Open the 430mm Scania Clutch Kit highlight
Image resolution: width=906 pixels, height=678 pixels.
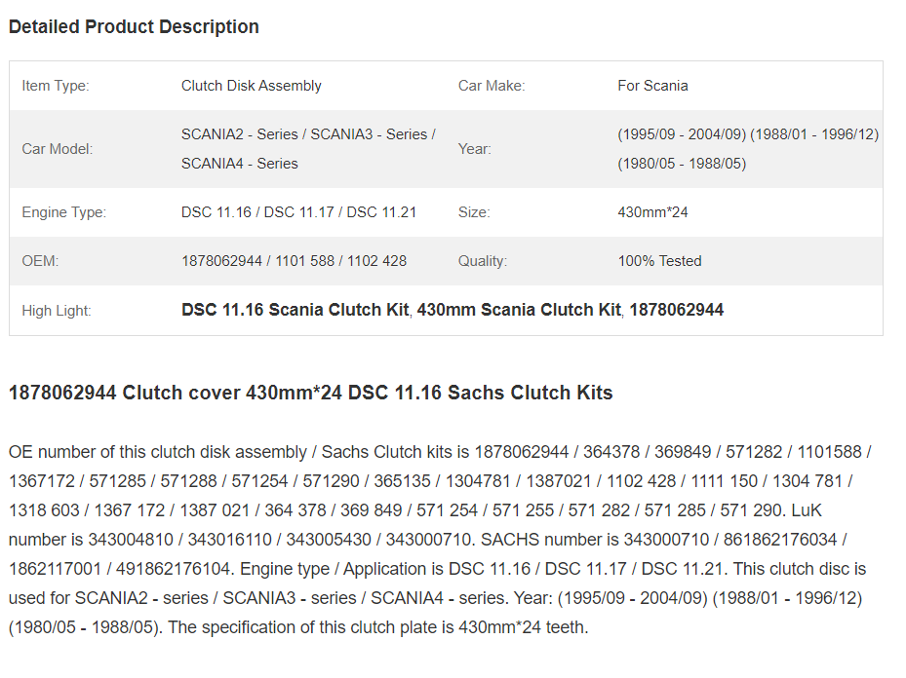tap(519, 310)
